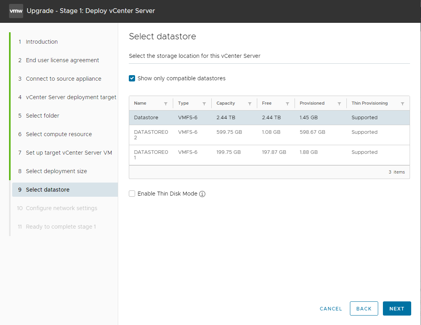
Task: Click the CANCEL button
Action: click(331, 308)
